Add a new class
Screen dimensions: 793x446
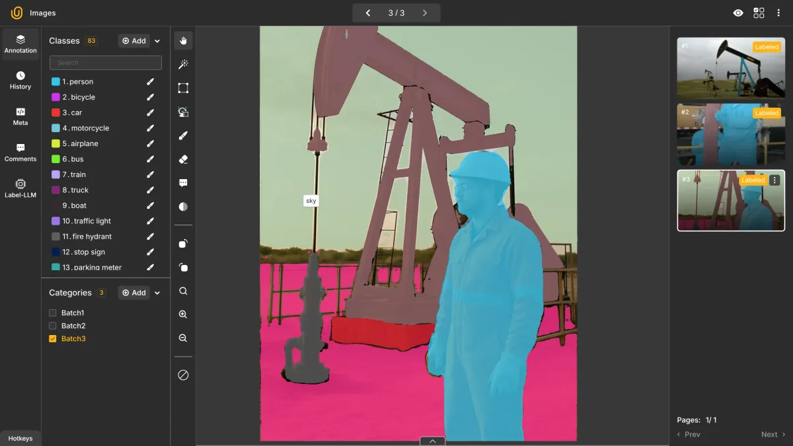tap(134, 41)
